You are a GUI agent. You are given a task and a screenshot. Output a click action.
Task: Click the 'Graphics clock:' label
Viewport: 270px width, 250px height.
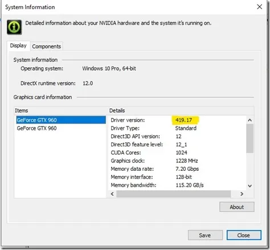click(x=128, y=161)
